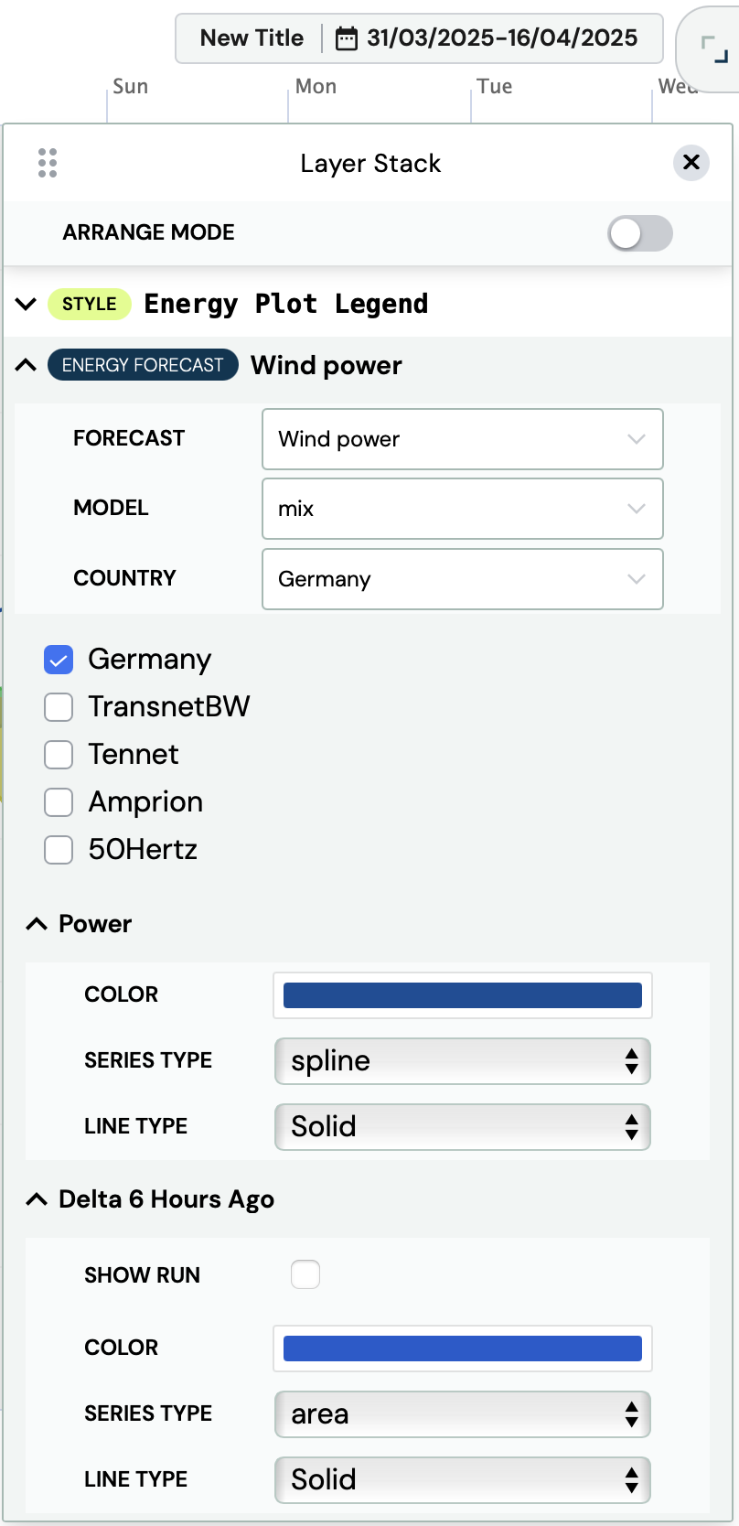
Task: Click the STYLE tag badge
Action: click(90, 304)
